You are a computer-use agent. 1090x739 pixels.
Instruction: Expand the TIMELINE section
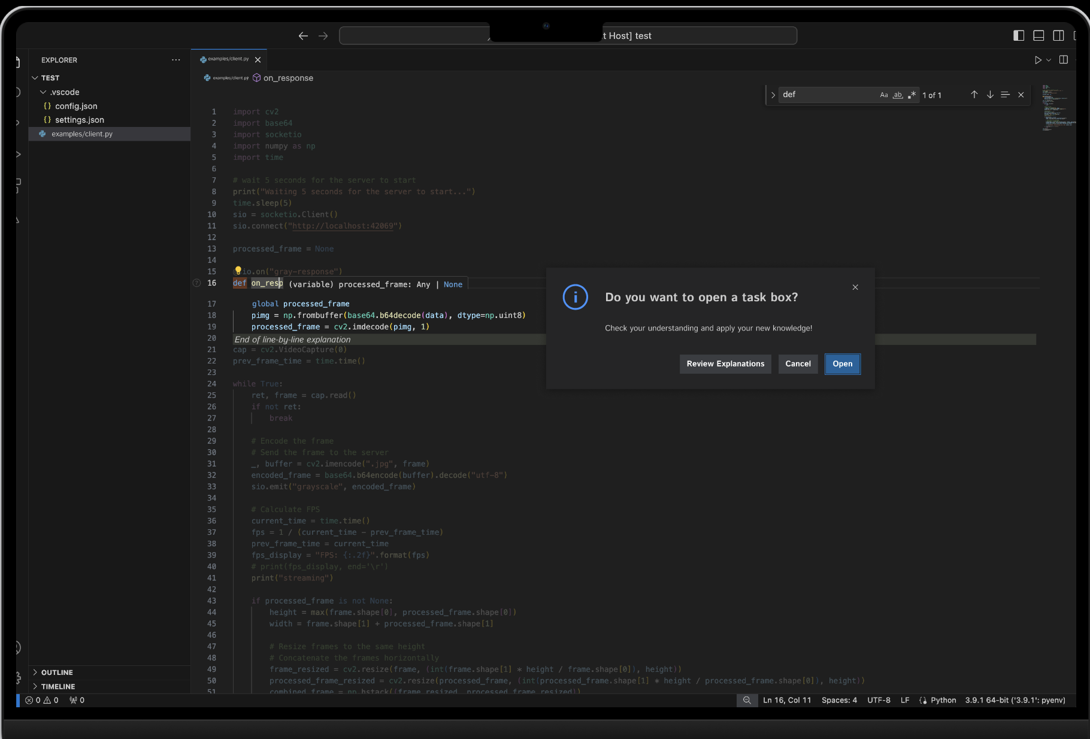(x=58, y=686)
